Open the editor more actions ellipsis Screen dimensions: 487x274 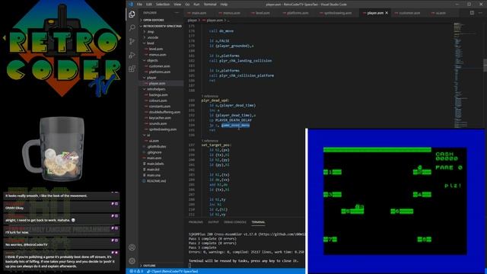pyautogui.click(x=481, y=13)
